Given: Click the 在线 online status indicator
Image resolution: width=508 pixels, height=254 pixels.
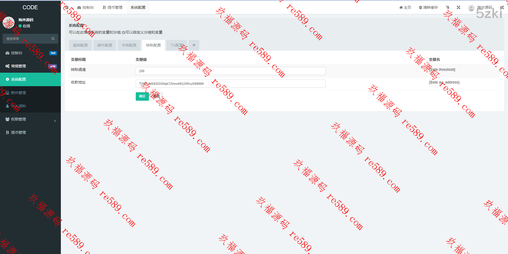Looking at the screenshot, I should [x=24, y=26].
